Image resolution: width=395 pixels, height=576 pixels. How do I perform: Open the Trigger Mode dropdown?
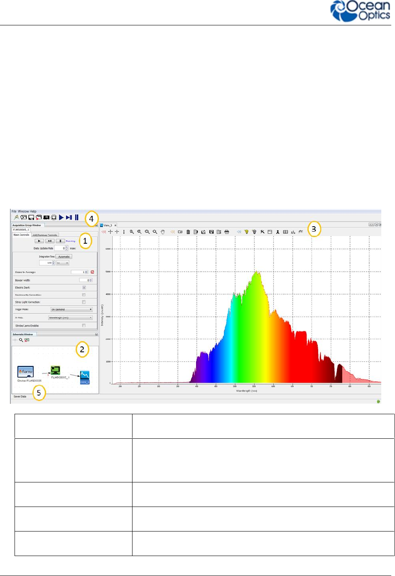71,309
